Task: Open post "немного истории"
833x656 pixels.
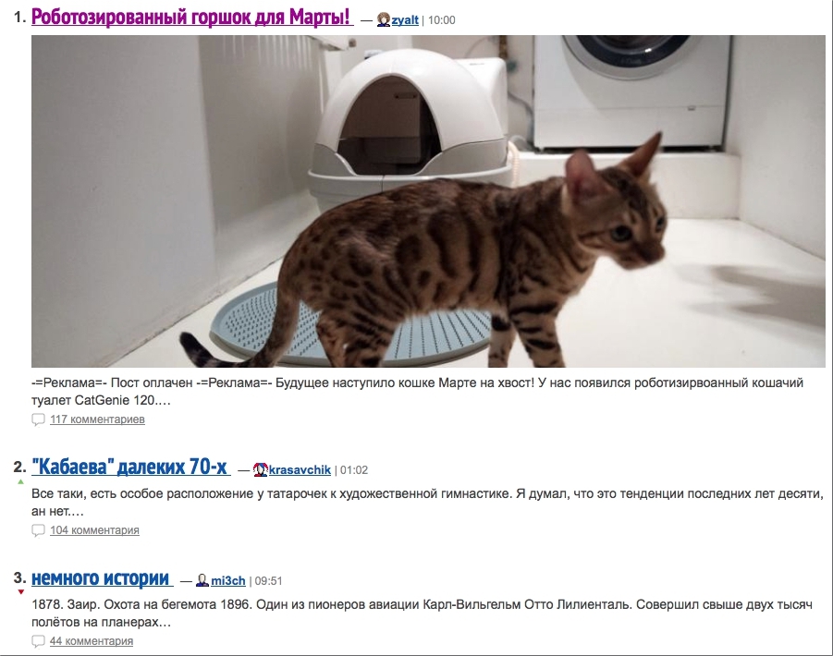Action: [x=102, y=578]
